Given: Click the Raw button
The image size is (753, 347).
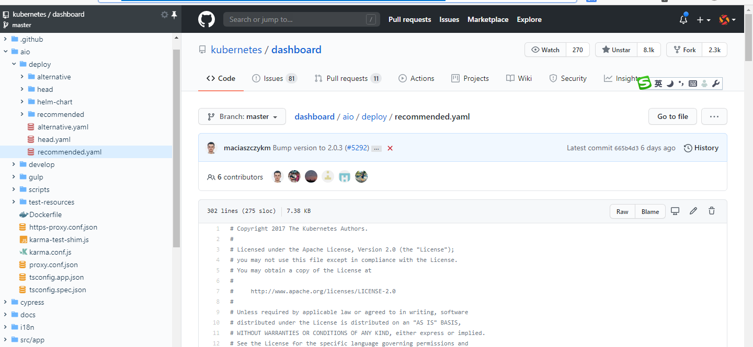Looking at the screenshot, I should coord(622,211).
